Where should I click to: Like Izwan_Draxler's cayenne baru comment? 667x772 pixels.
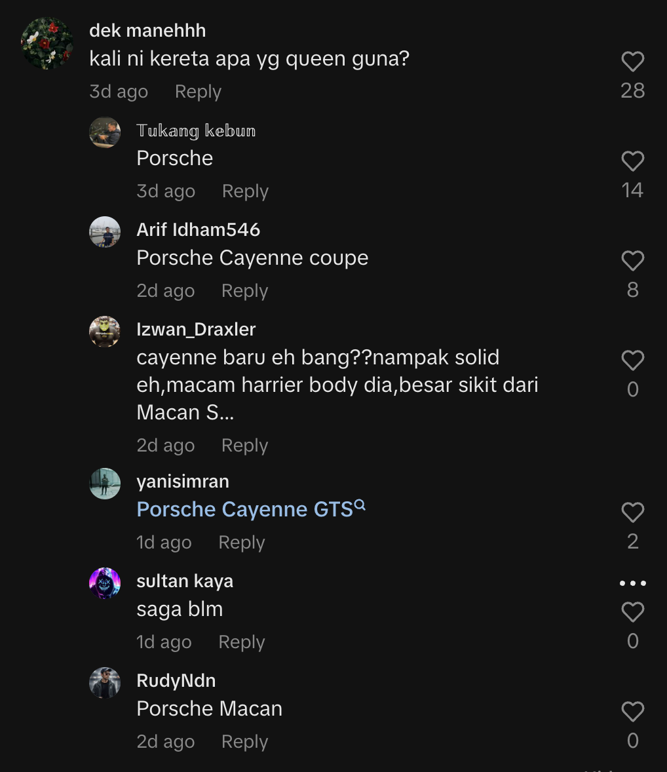click(x=632, y=360)
